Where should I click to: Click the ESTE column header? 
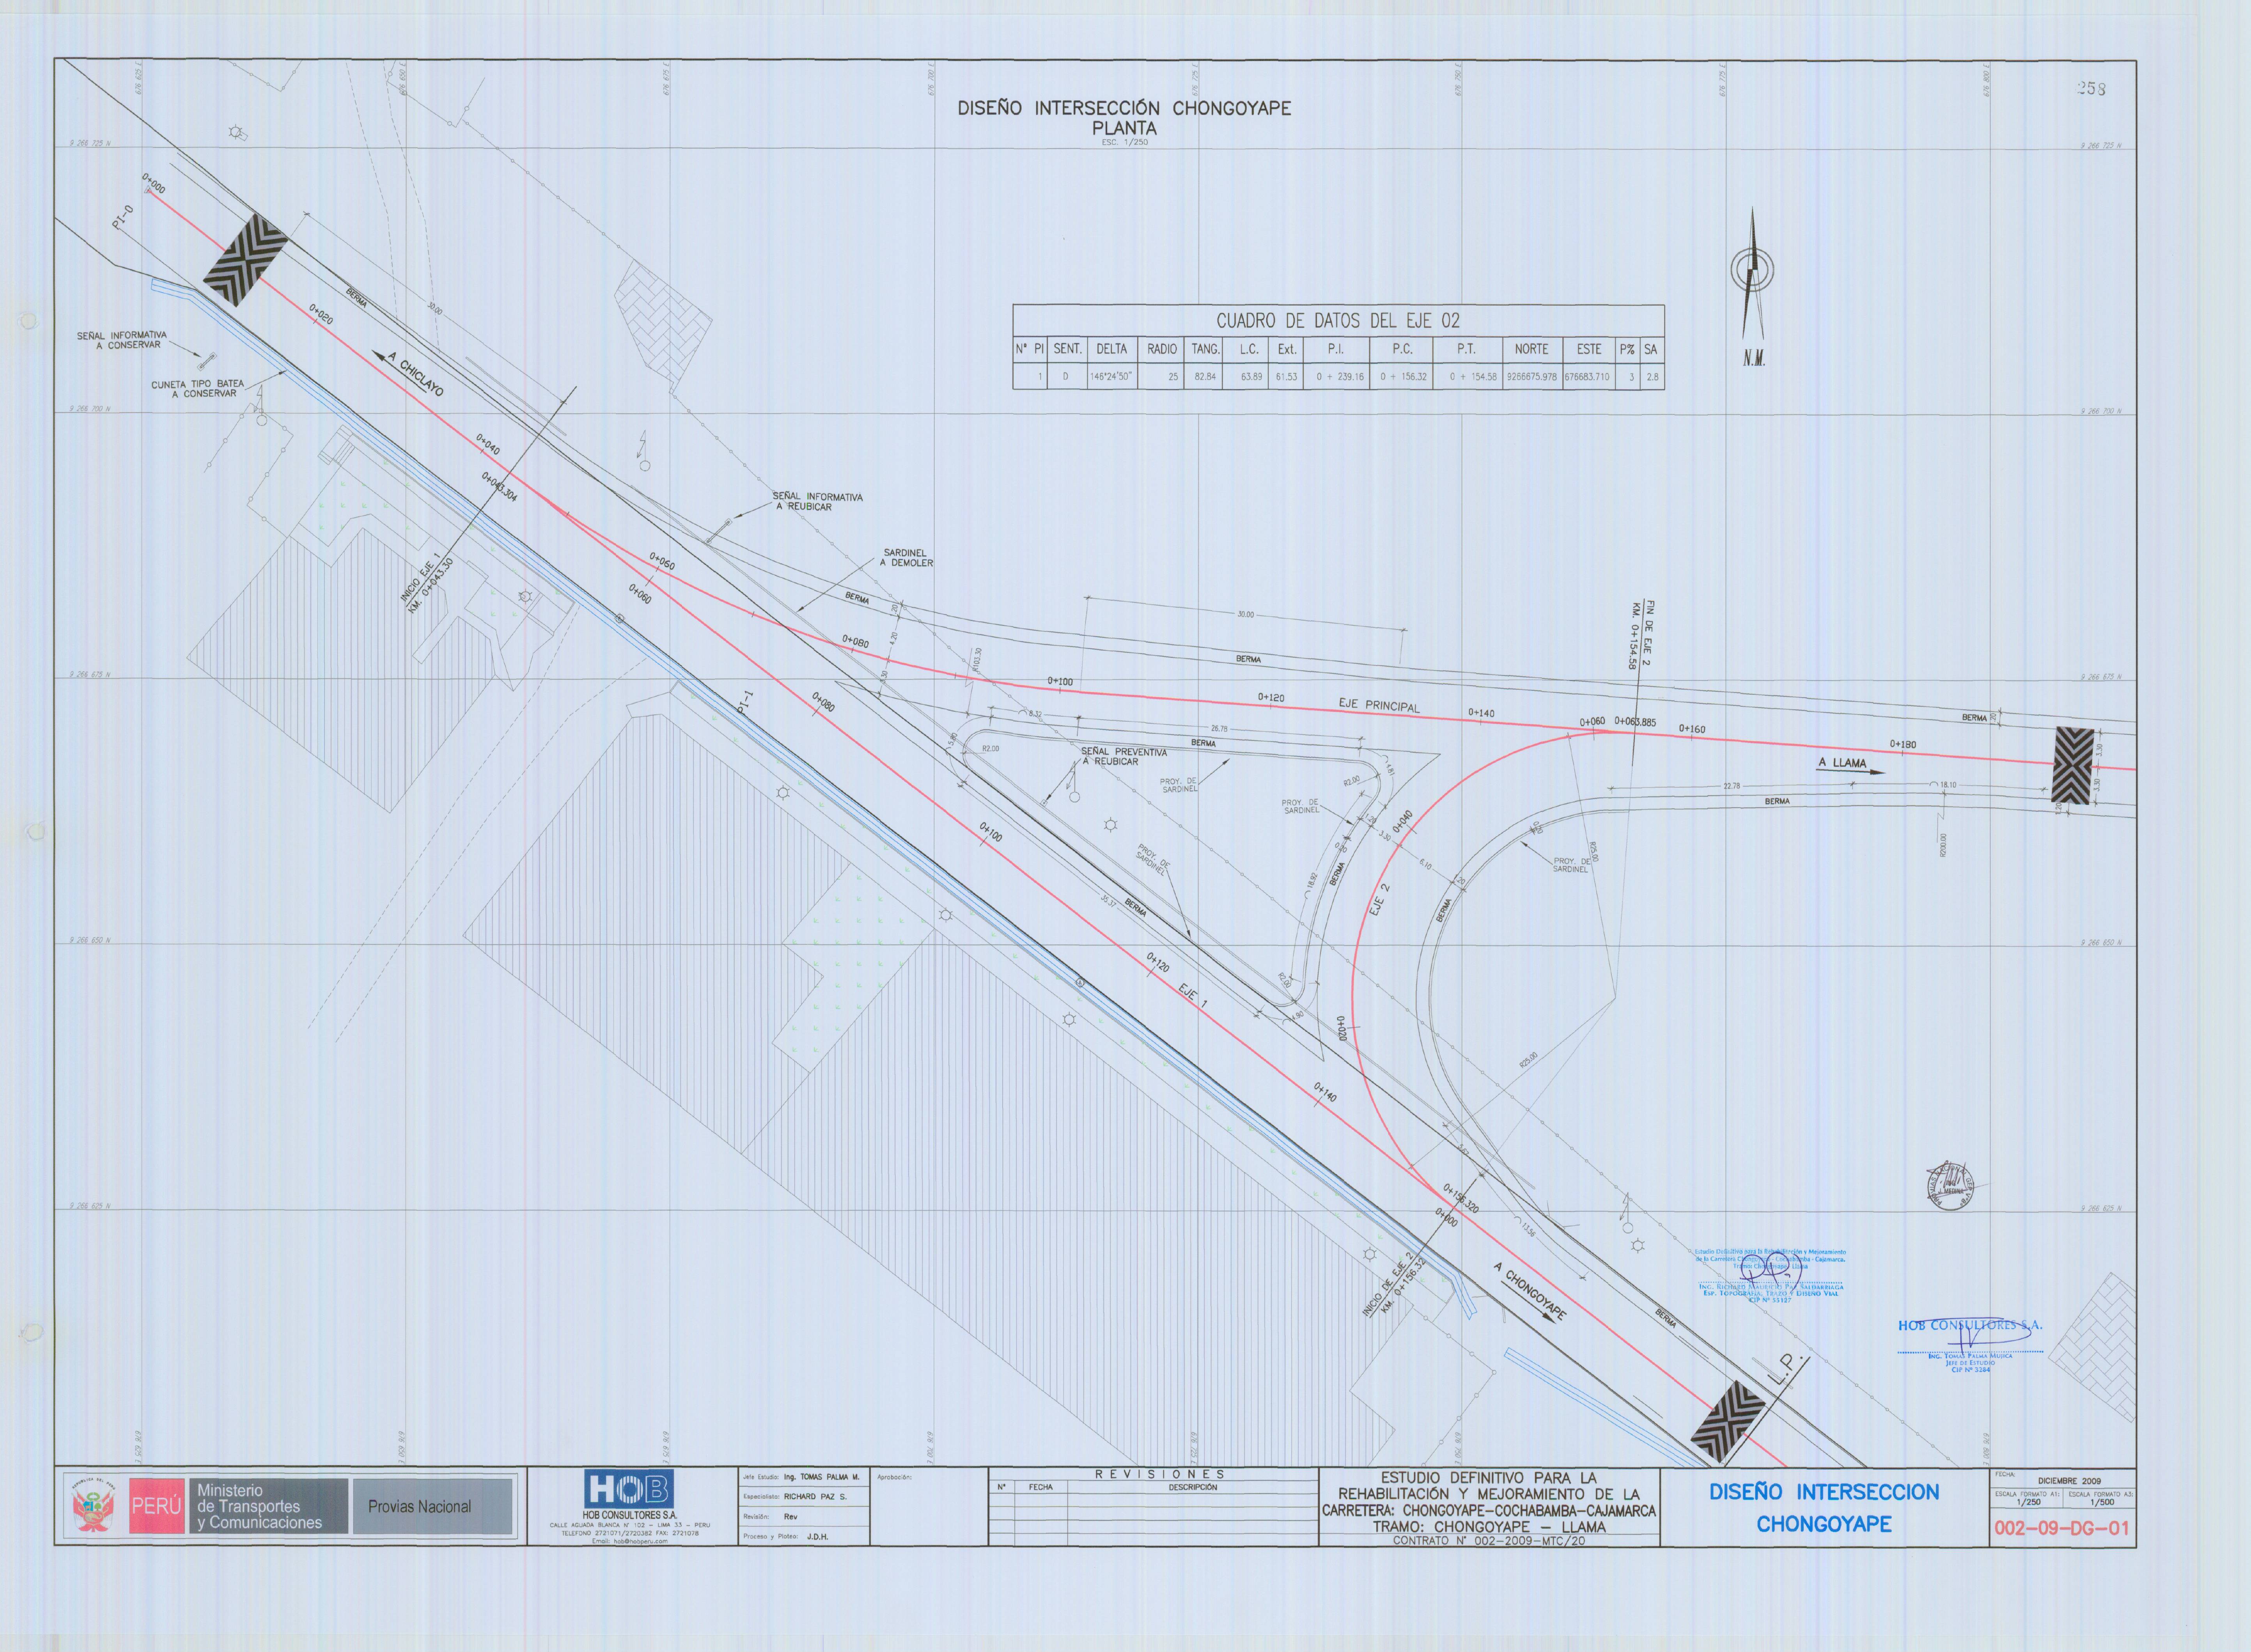pyautogui.click(x=1589, y=349)
